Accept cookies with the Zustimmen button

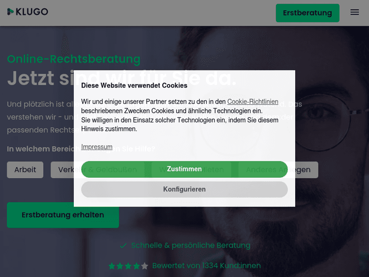click(x=184, y=169)
